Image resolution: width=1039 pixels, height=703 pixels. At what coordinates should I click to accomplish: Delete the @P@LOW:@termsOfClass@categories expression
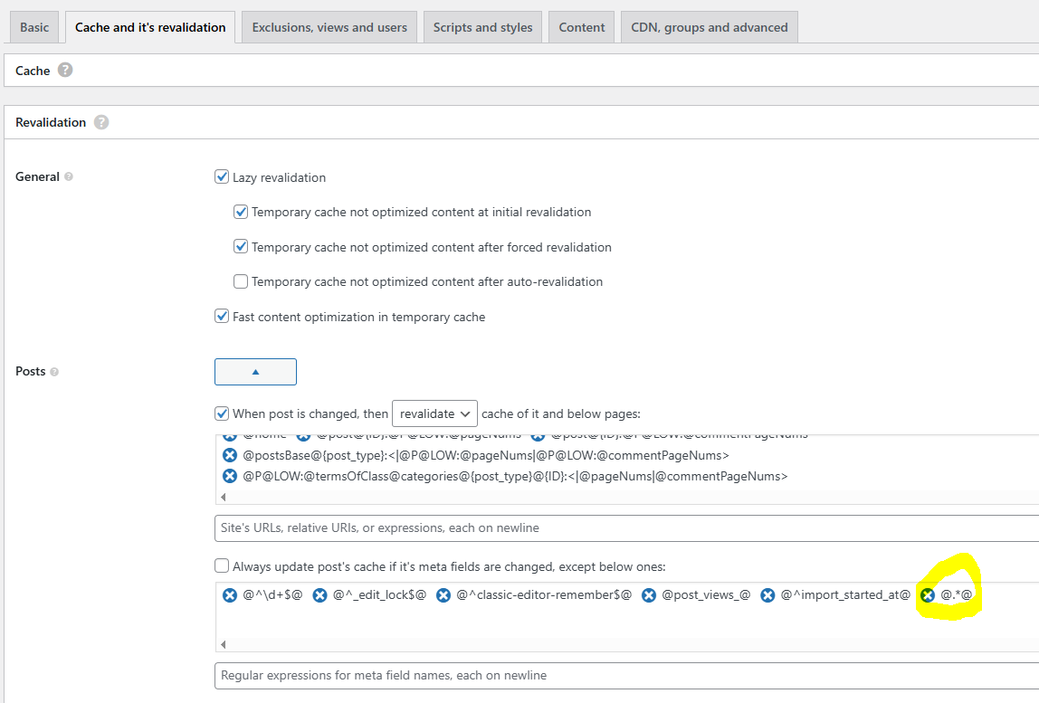pyautogui.click(x=230, y=476)
